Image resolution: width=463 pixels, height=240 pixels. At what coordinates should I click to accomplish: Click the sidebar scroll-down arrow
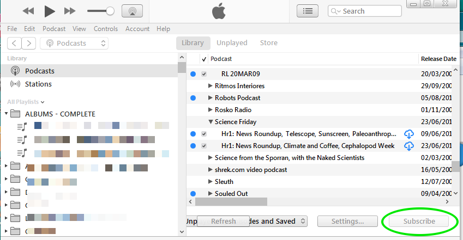click(x=182, y=232)
